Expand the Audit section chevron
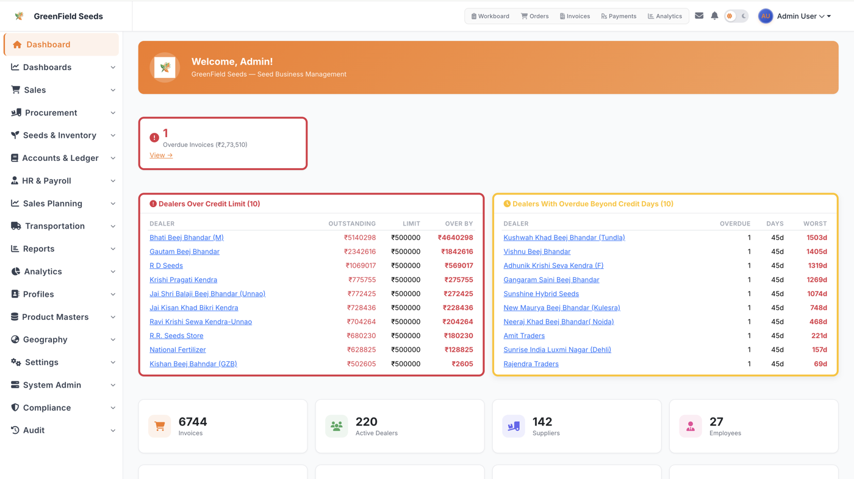Image resolution: width=854 pixels, height=479 pixels. point(113,430)
